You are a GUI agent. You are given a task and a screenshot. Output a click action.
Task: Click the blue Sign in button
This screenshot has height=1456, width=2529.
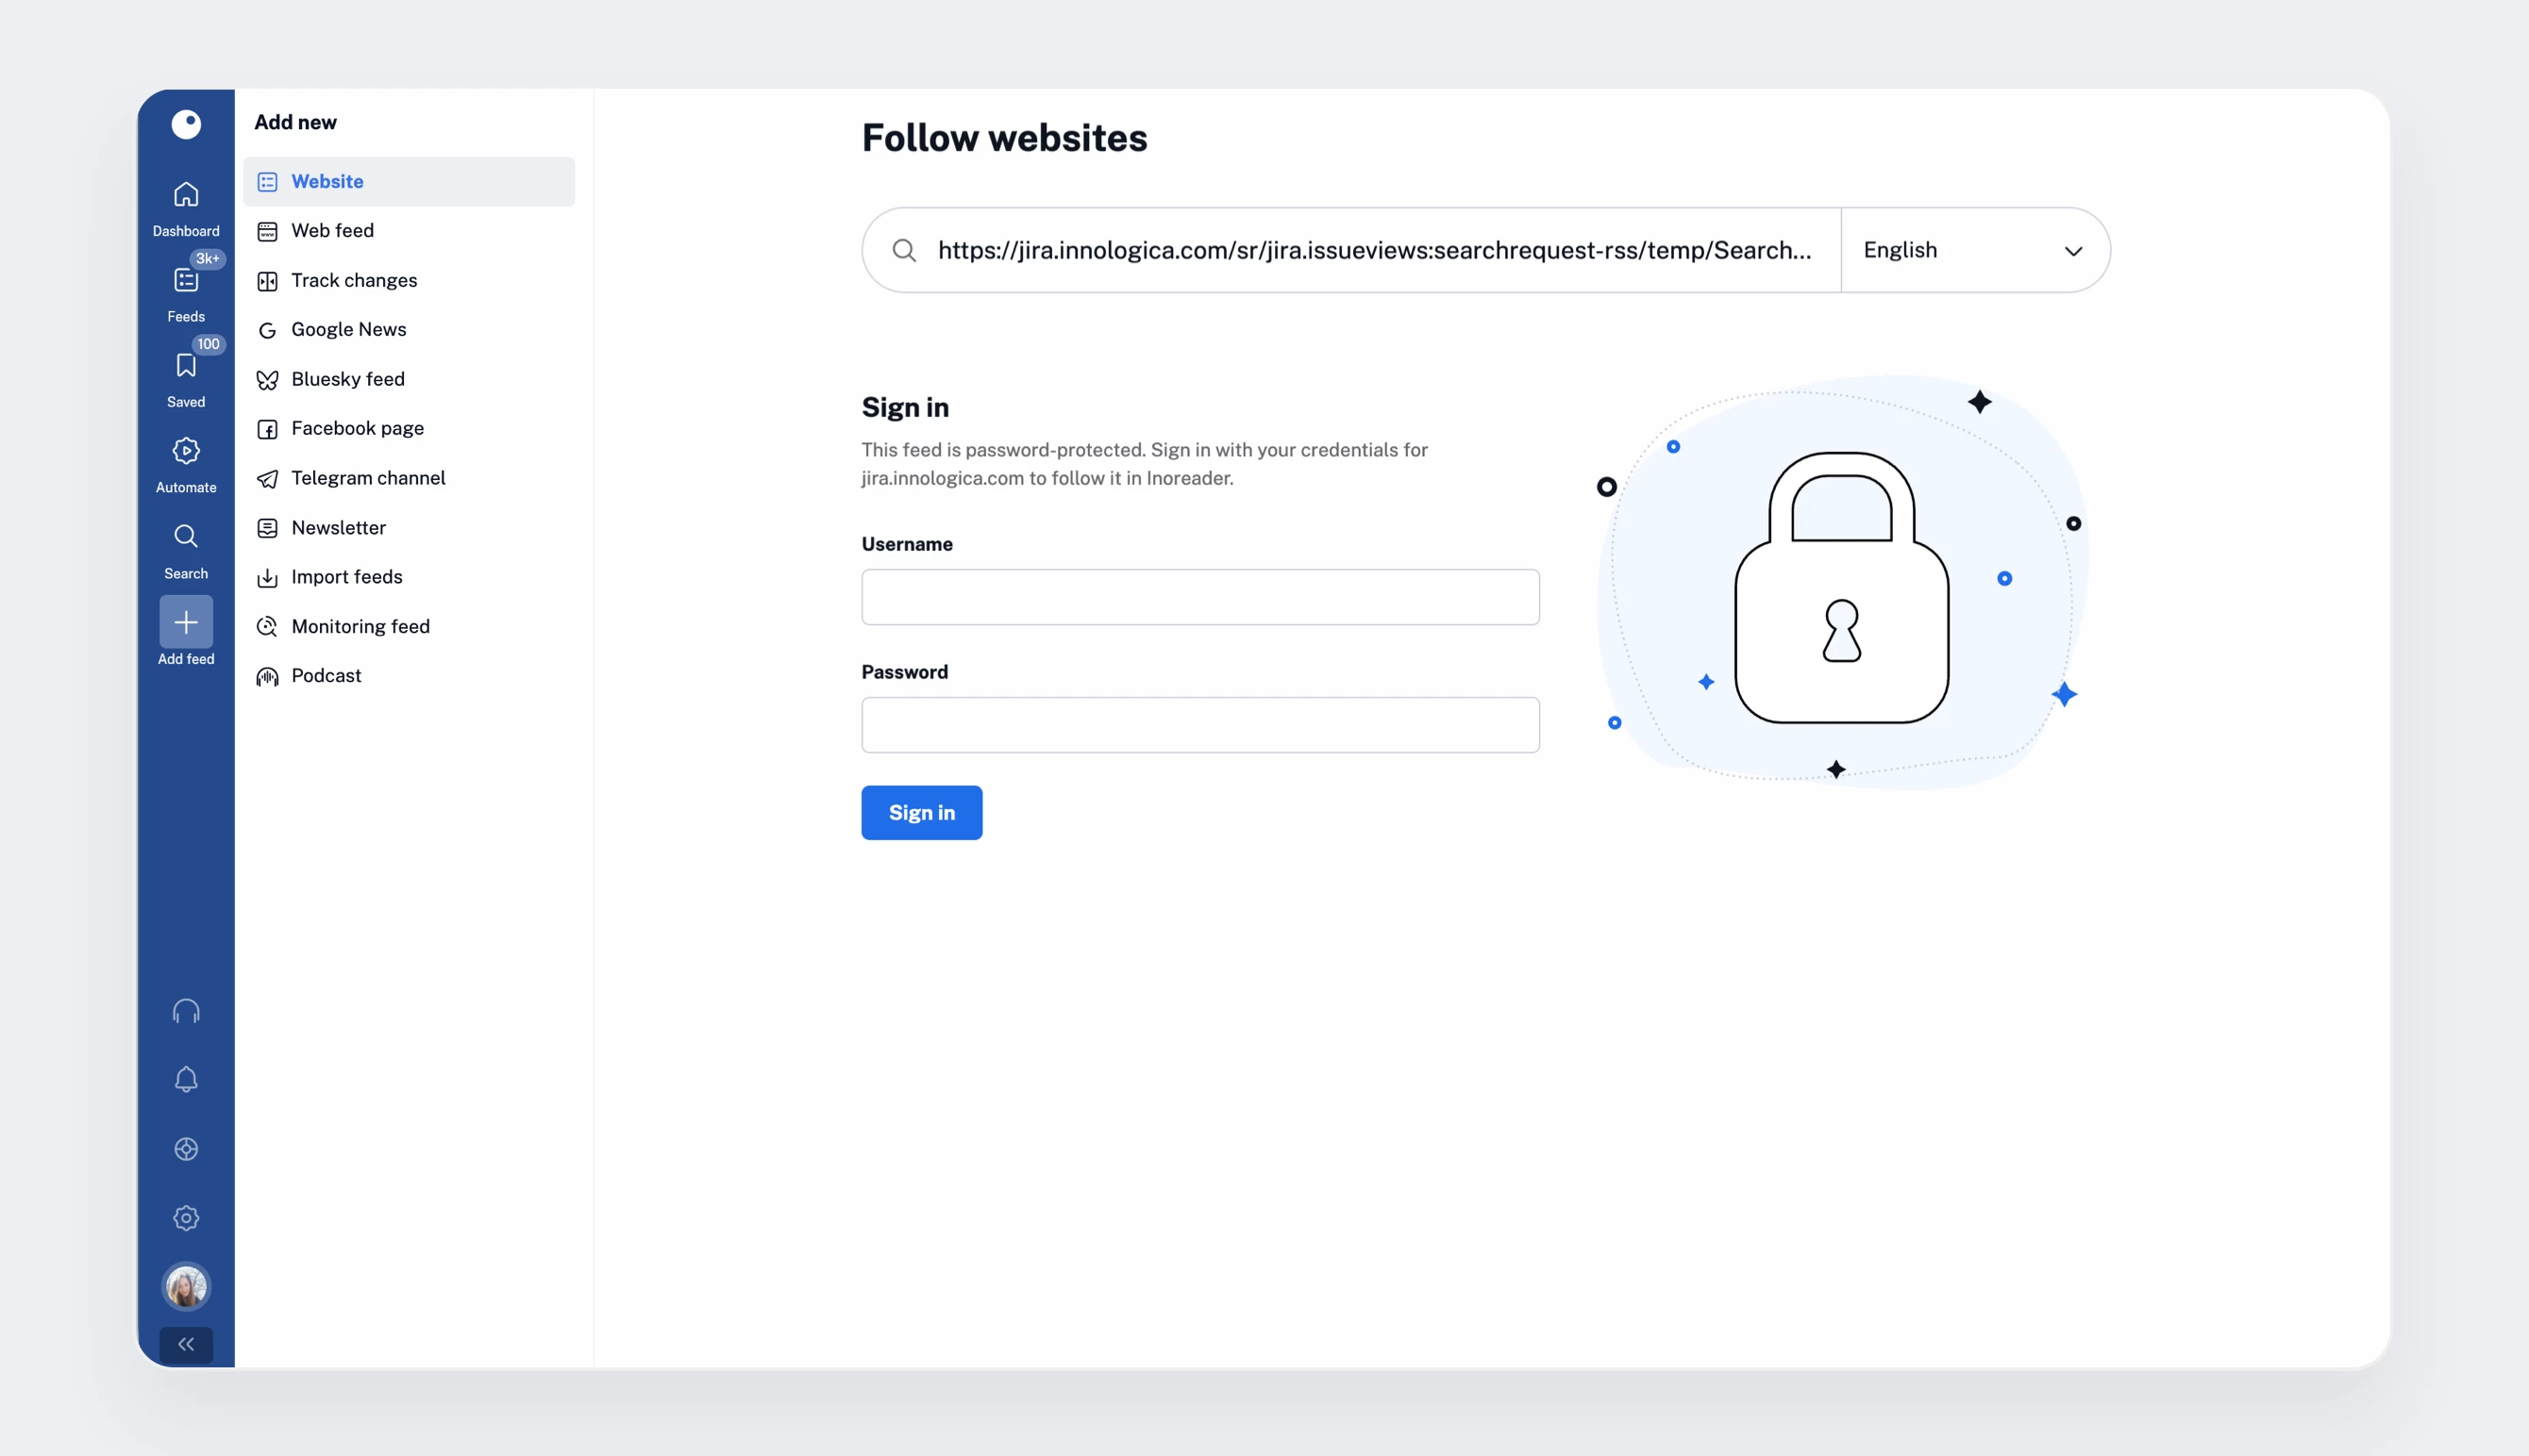pyautogui.click(x=921, y=813)
